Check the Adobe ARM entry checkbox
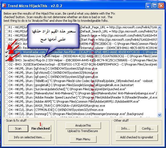This screenshot has height=148, width=166. pyautogui.click(x=6, y=102)
